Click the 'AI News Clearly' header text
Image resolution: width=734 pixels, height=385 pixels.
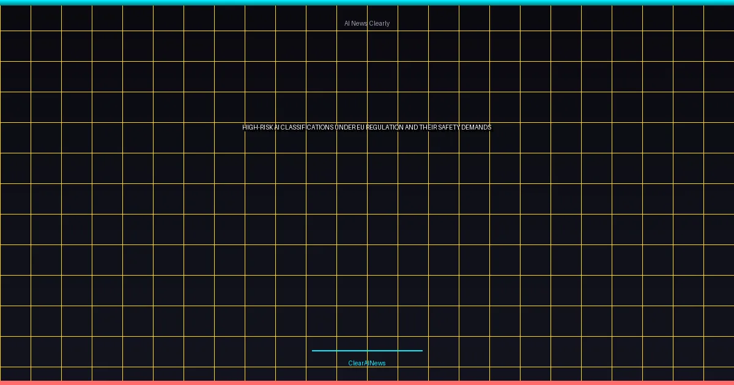point(367,23)
